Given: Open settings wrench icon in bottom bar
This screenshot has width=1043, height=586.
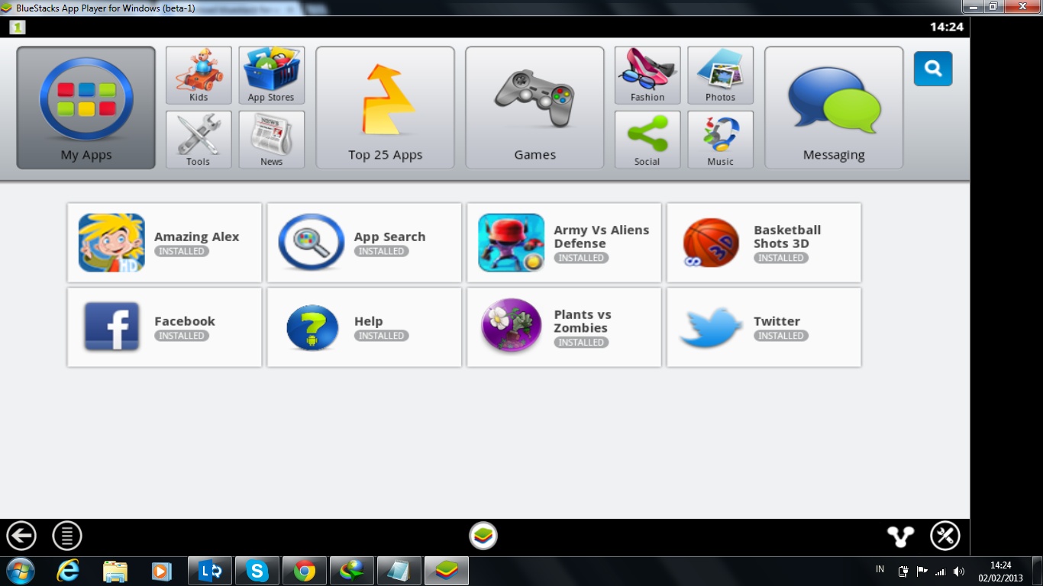Looking at the screenshot, I should coord(945,536).
